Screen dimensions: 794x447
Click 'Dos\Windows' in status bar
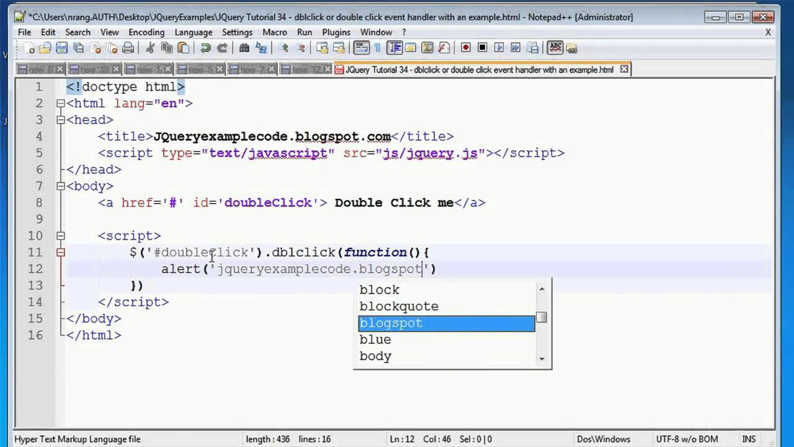pos(603,439)
